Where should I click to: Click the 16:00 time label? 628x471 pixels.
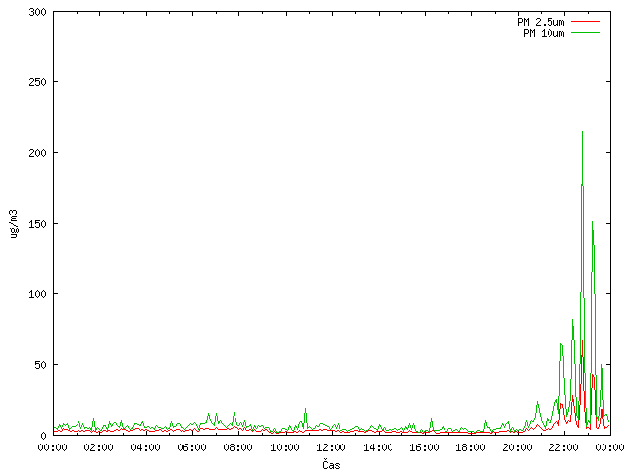click(424, 447)
